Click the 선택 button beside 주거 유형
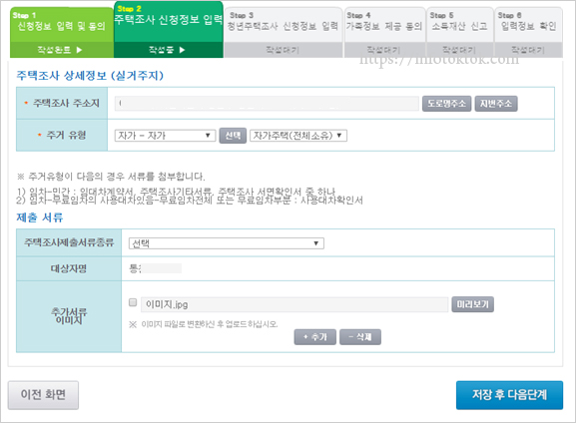 tap(233, 136)
